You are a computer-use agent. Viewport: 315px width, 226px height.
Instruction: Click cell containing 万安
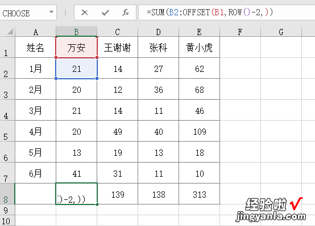click(77, 47)
